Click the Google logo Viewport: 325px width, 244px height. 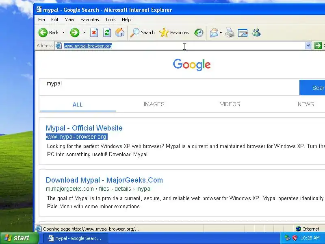pos(192,65)
